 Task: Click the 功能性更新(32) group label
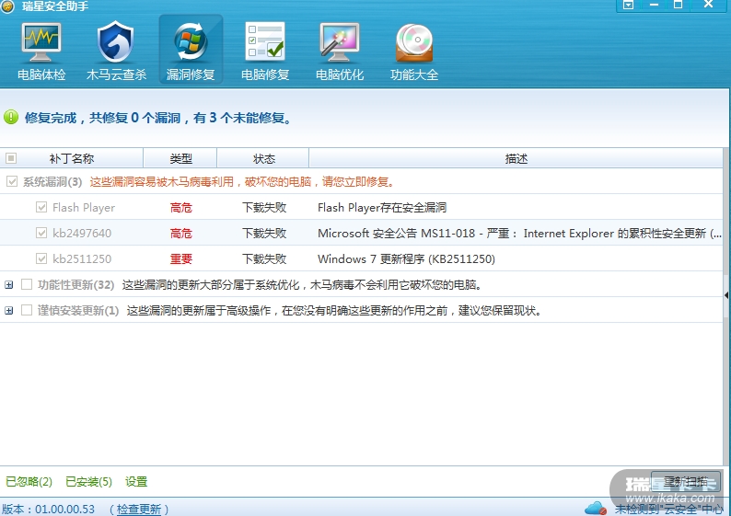pos(76,284)
